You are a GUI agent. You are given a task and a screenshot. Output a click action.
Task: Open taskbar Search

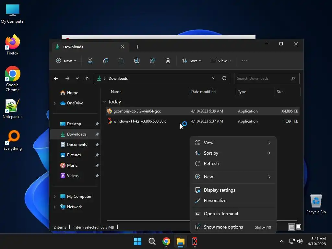[x=152, y=241]
